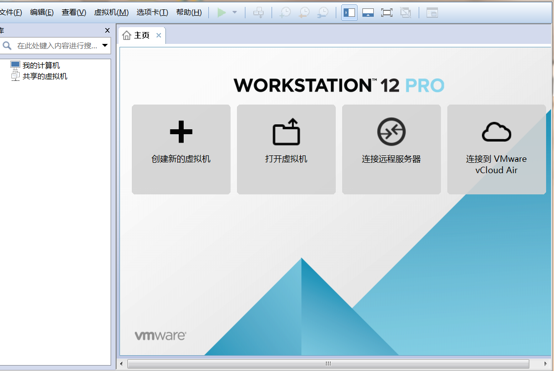Click the 共享的虚拟机 network icon
554x371 pixels.
[15, 75]
